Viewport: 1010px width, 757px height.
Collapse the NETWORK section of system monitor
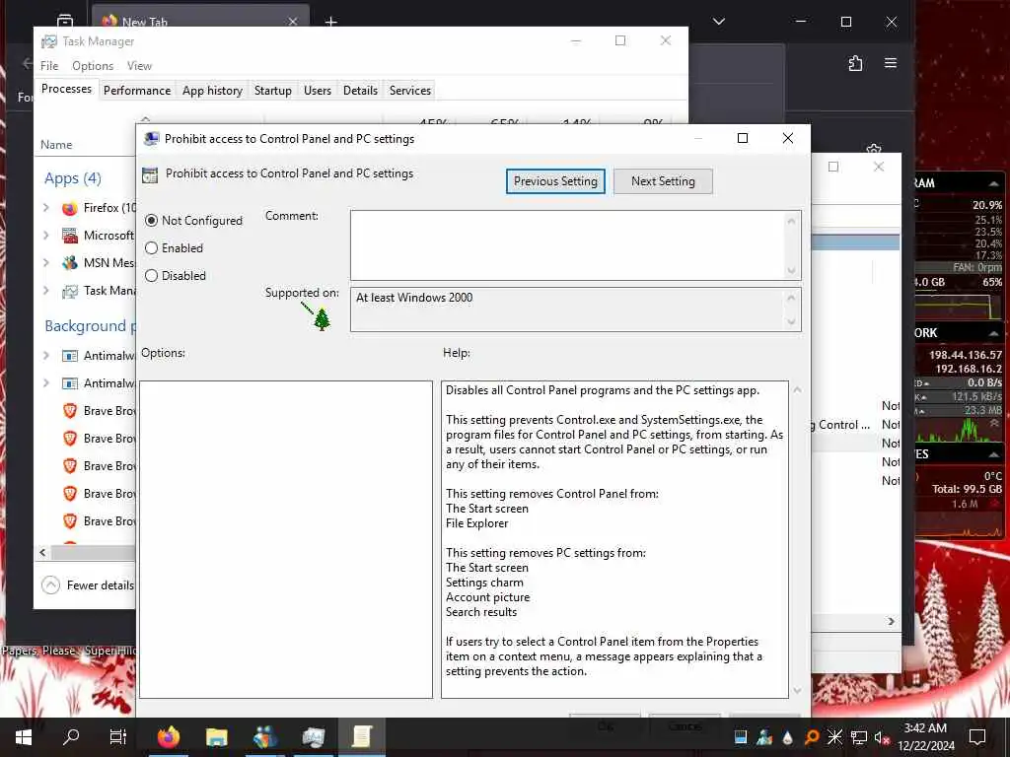click(x=994, y=333)
